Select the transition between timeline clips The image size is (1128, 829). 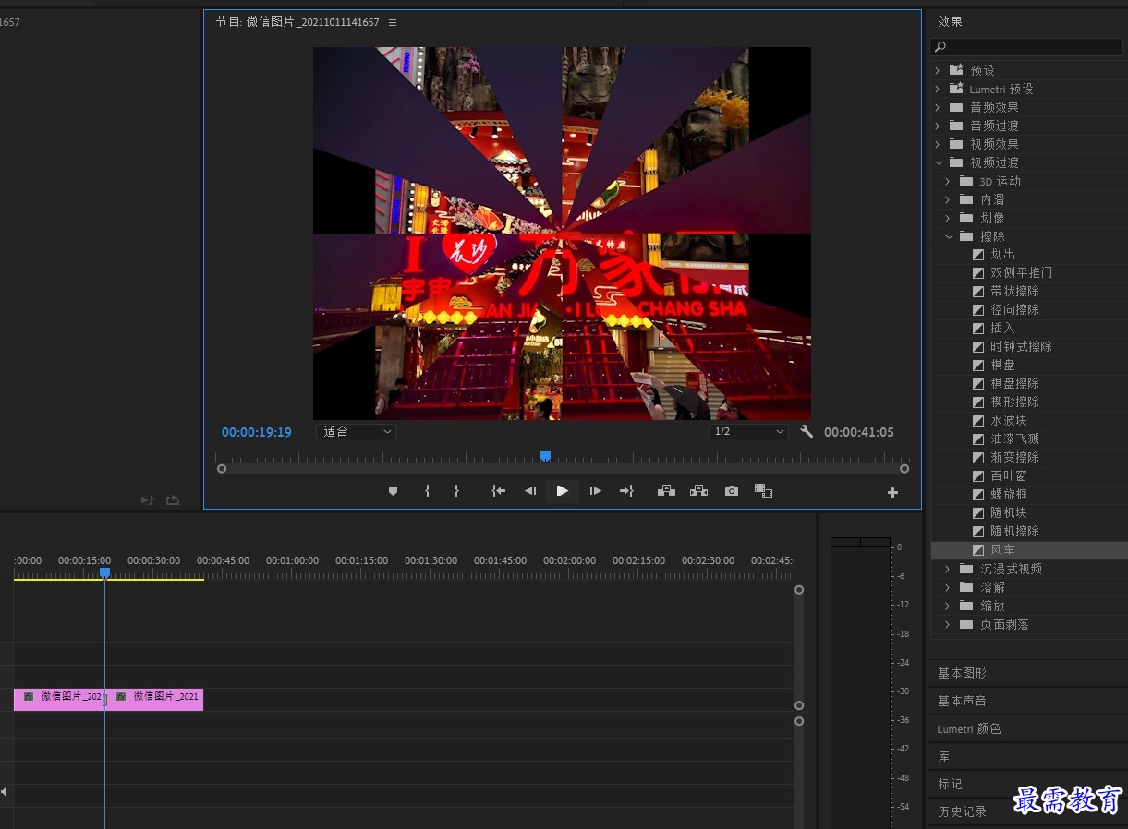click(x=104, y=700)
